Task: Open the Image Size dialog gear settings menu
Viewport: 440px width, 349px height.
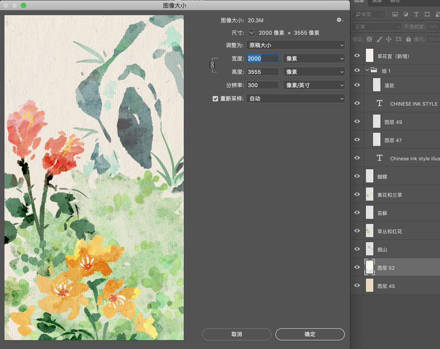Action: [340, 20]
